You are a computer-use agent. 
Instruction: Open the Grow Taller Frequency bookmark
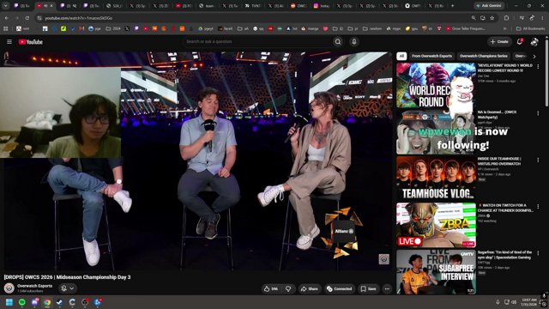coord(466,28)
